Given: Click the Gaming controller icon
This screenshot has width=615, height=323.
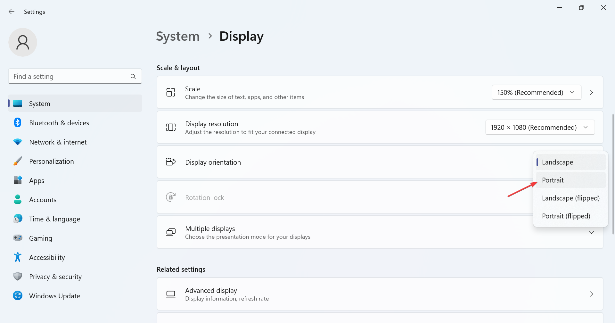Looking at the screenshot, I should click(18, 238).
